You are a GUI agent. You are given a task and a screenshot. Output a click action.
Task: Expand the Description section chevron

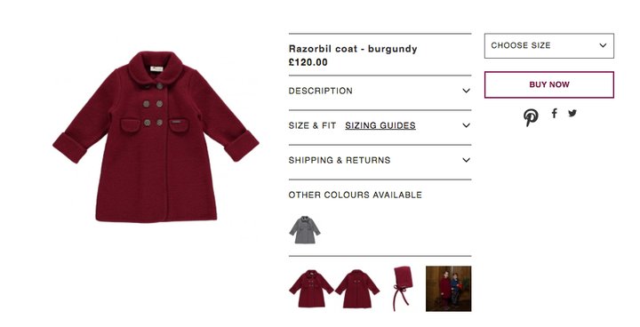466,91
